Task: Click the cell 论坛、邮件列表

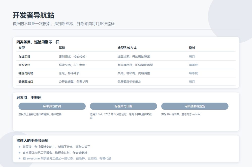Action: 69,73
